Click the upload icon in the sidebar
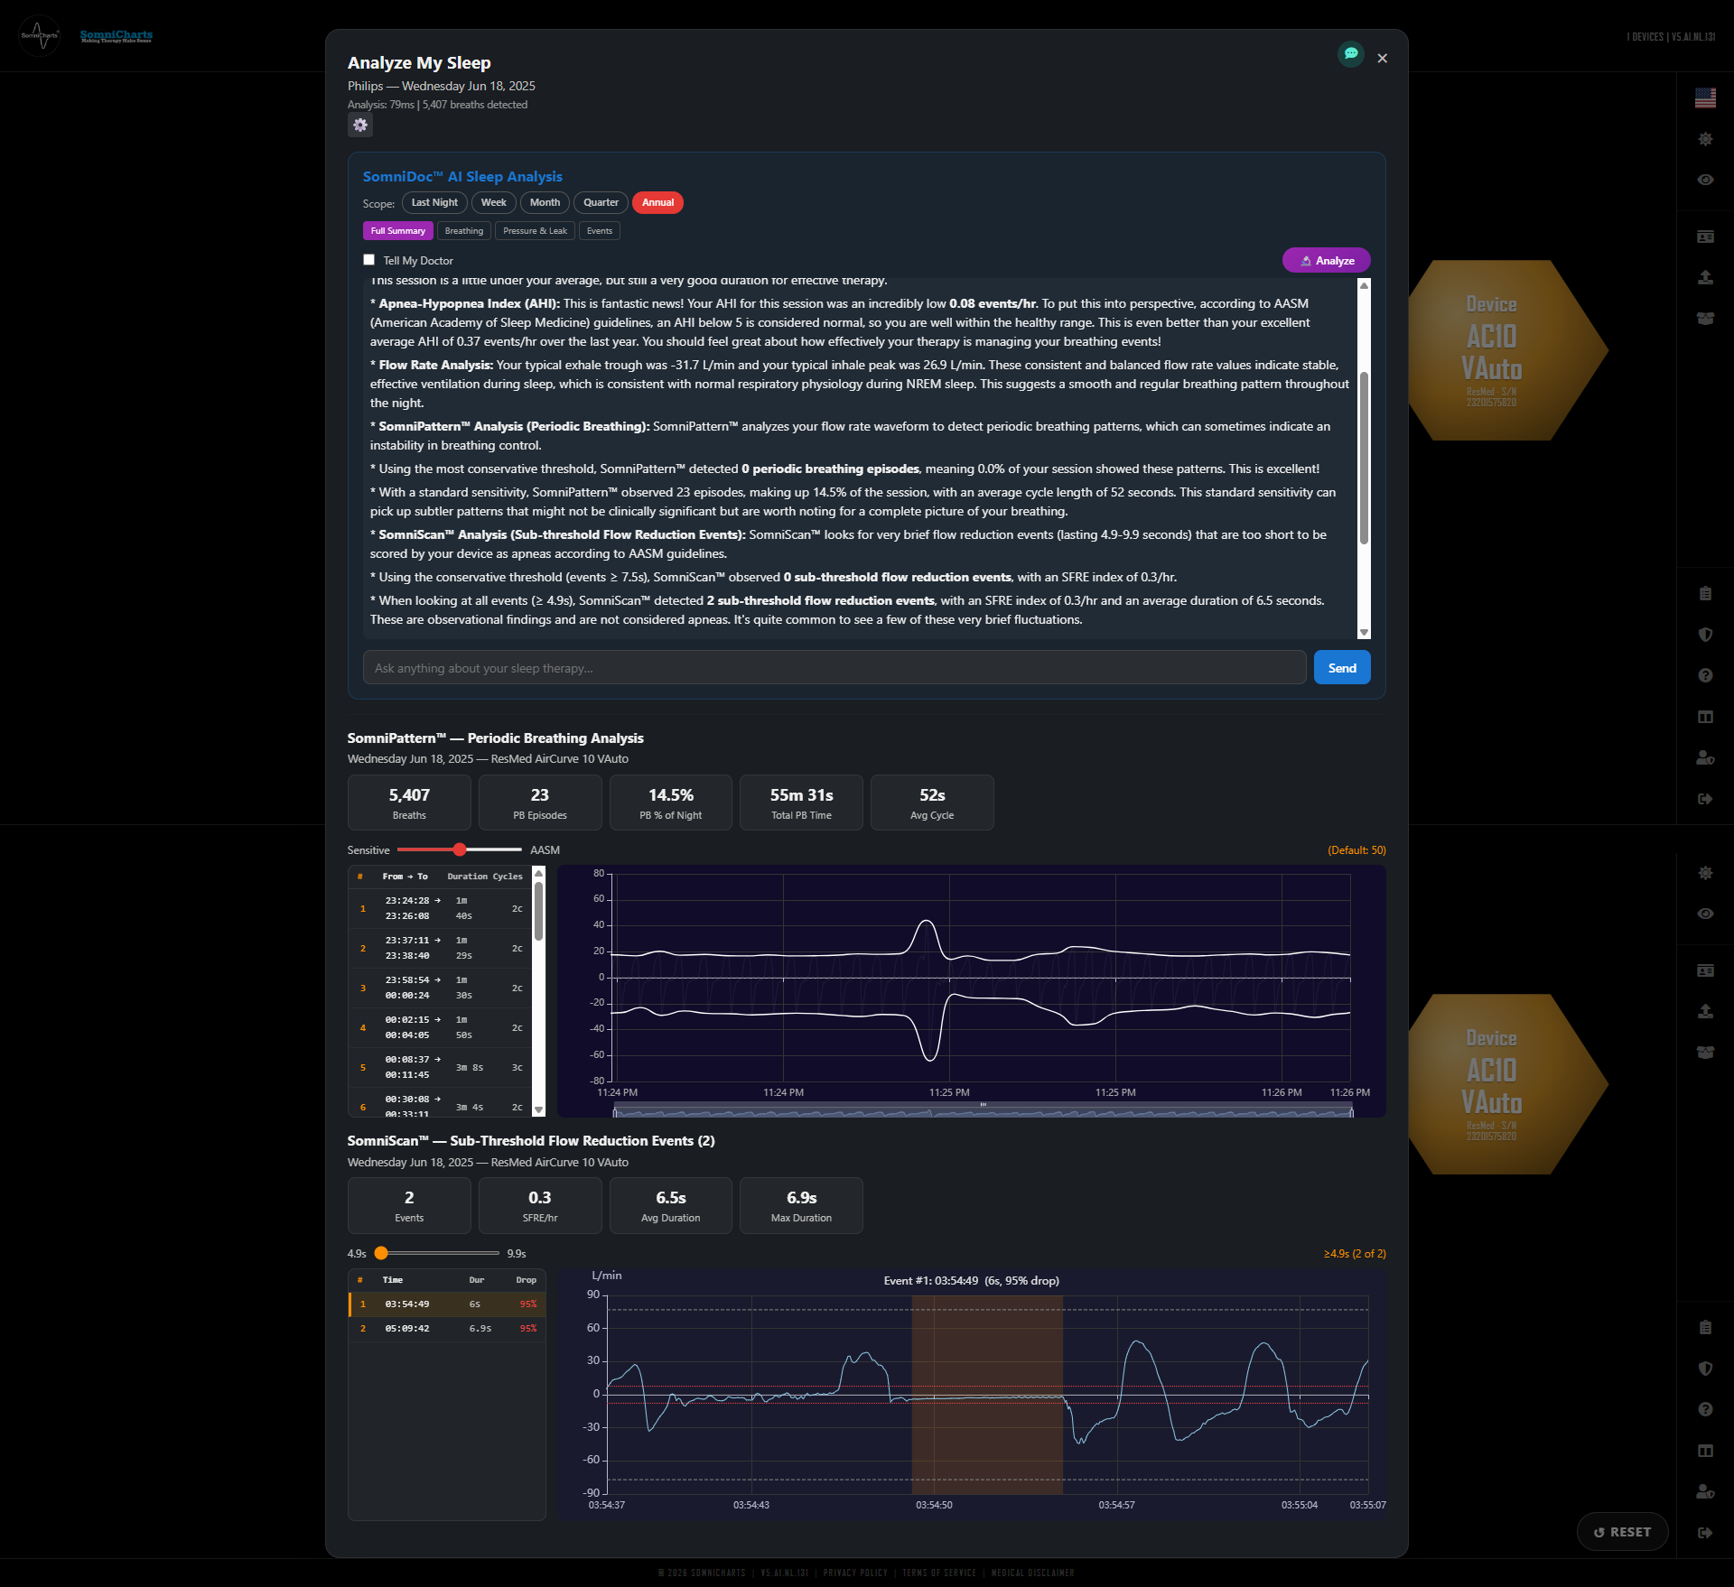This screenshot has height=1587, width=1734. tap(1705, 277)
